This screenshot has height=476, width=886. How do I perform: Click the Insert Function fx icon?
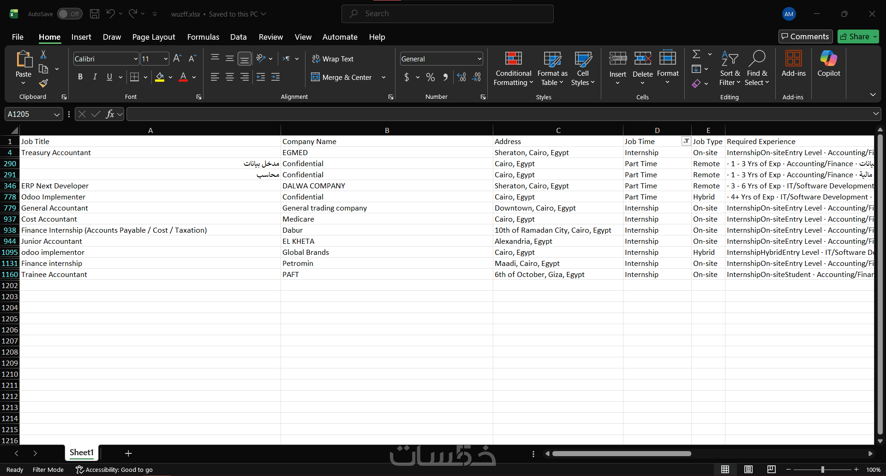110,114
